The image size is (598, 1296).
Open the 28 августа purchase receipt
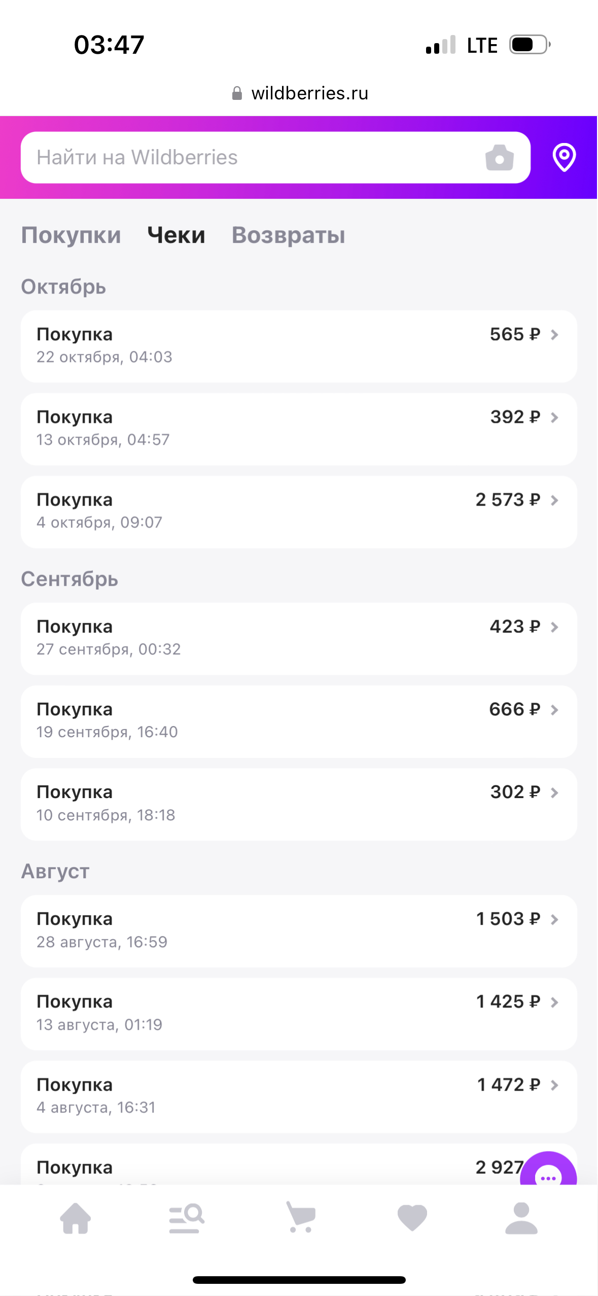click(x=298, y=931)
